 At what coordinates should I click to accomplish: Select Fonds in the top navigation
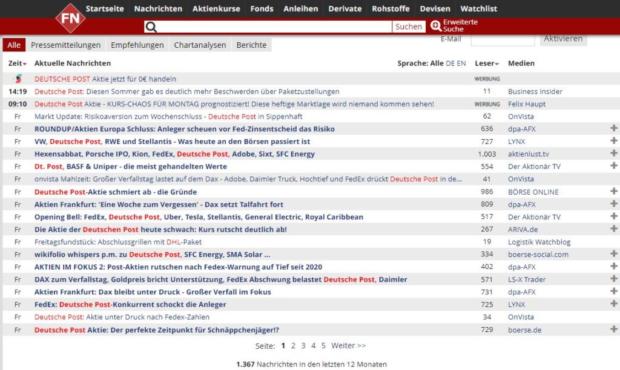262,8
